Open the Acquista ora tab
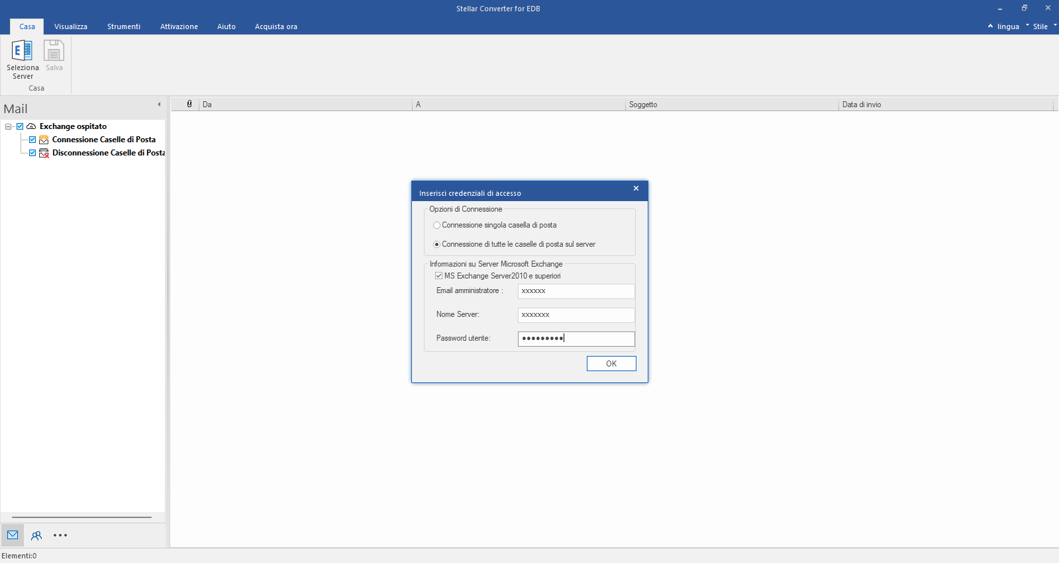Screen dimensions: 1059x563 click(276, 26)
